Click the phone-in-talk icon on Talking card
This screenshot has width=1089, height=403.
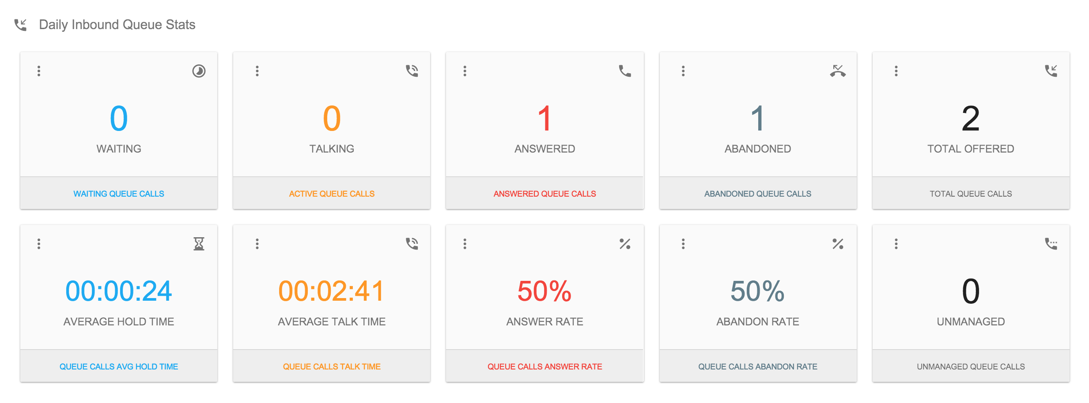(412, 71)
